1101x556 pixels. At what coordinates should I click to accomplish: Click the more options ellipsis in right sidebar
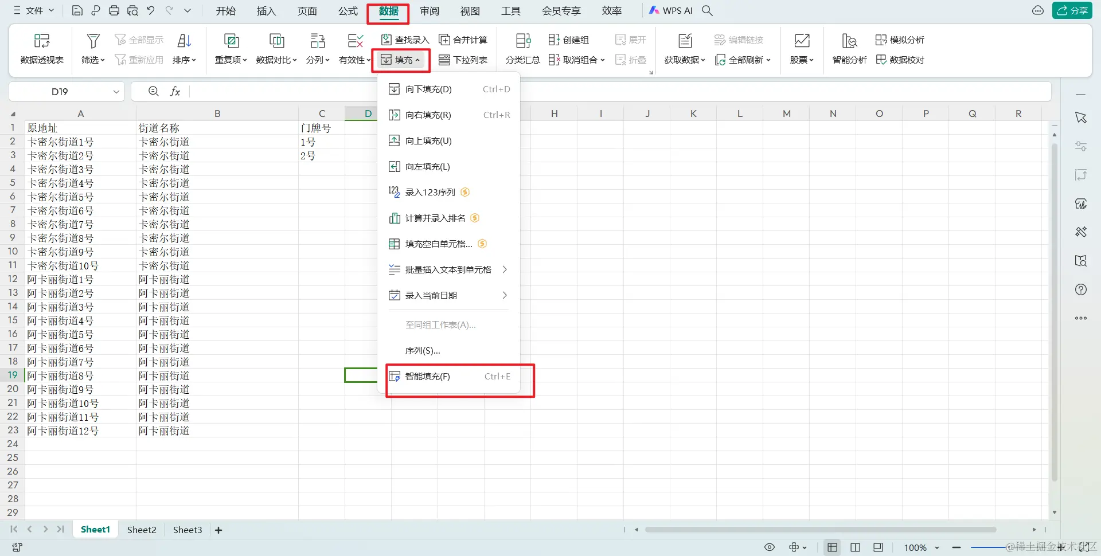[1081, 318]
